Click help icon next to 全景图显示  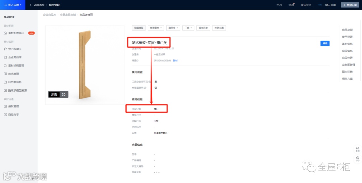coord(145,88)
